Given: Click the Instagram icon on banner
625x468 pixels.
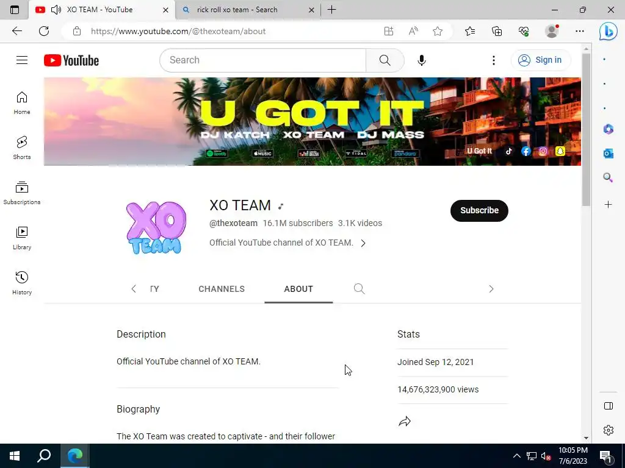Looking at the screenshot, I should click(x=543, y=151).
